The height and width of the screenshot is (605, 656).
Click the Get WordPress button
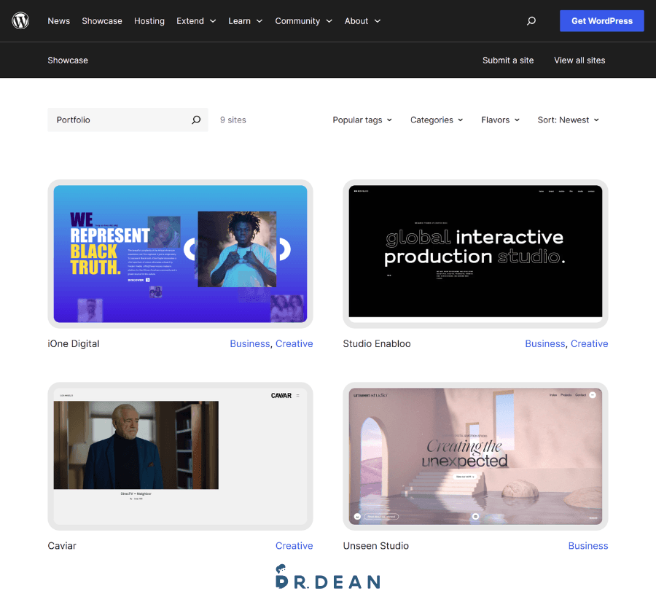[601, 21]
